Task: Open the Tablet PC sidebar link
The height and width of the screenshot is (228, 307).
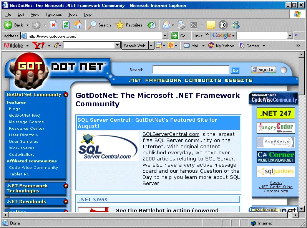Action: coord(19,174)
